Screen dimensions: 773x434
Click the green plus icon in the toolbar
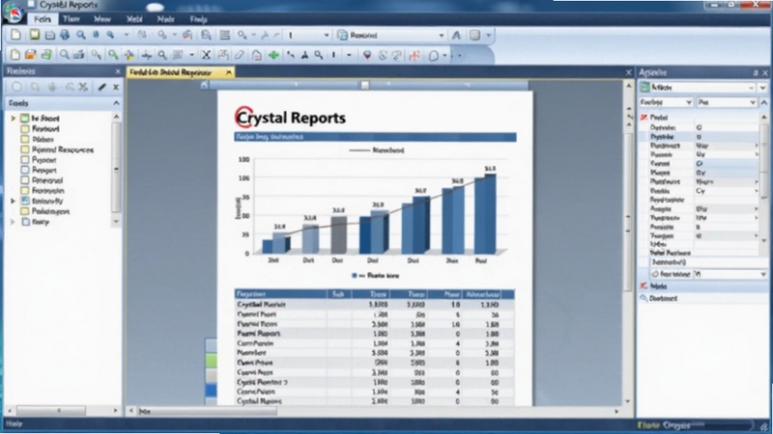coord(273,55)
